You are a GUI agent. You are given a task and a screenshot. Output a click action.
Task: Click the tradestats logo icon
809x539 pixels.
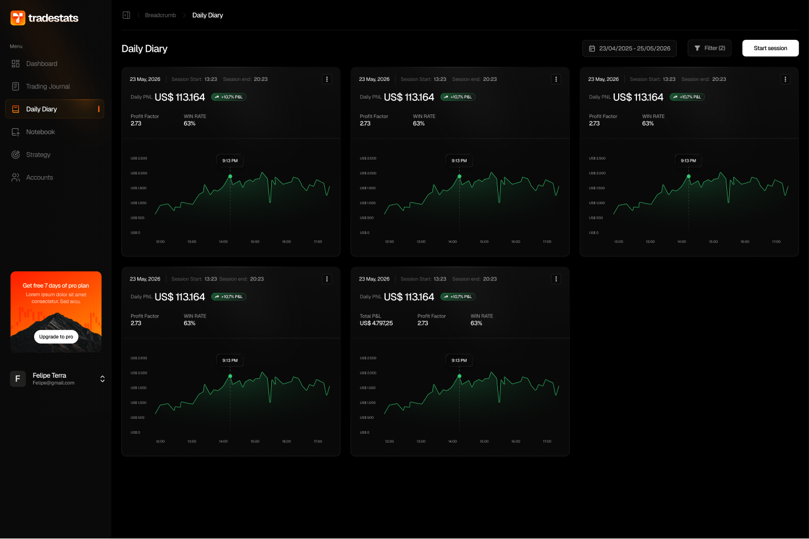click(18, 18)
